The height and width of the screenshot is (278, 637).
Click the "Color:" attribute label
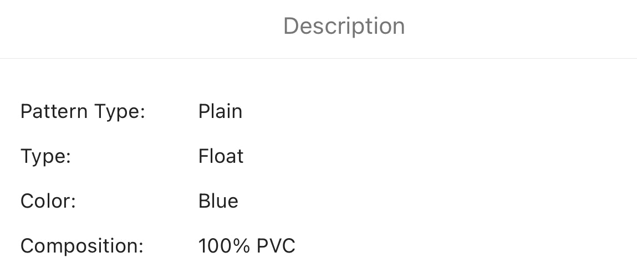(x=48, y=201)
